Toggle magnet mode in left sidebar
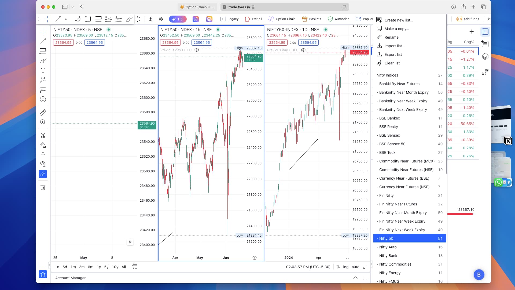This screenshot has width=515, height=290. coord(43,135)
